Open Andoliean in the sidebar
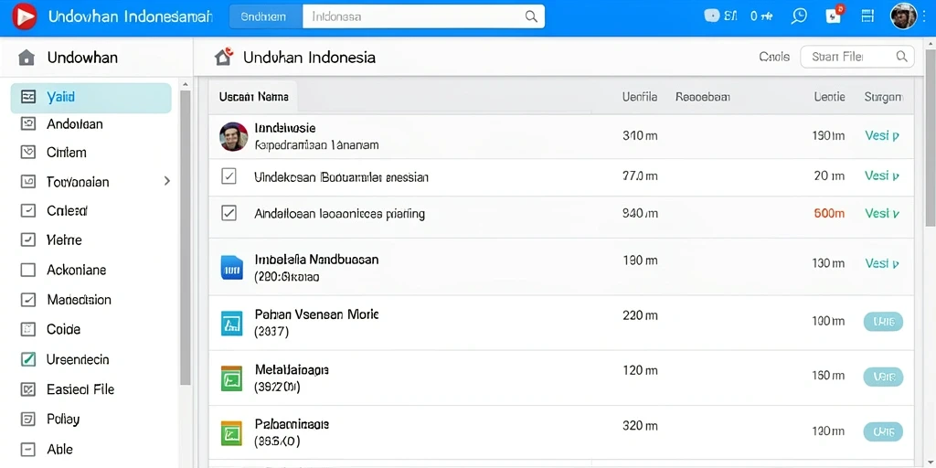This screenshot has height=468, width=936. (75, 124)
